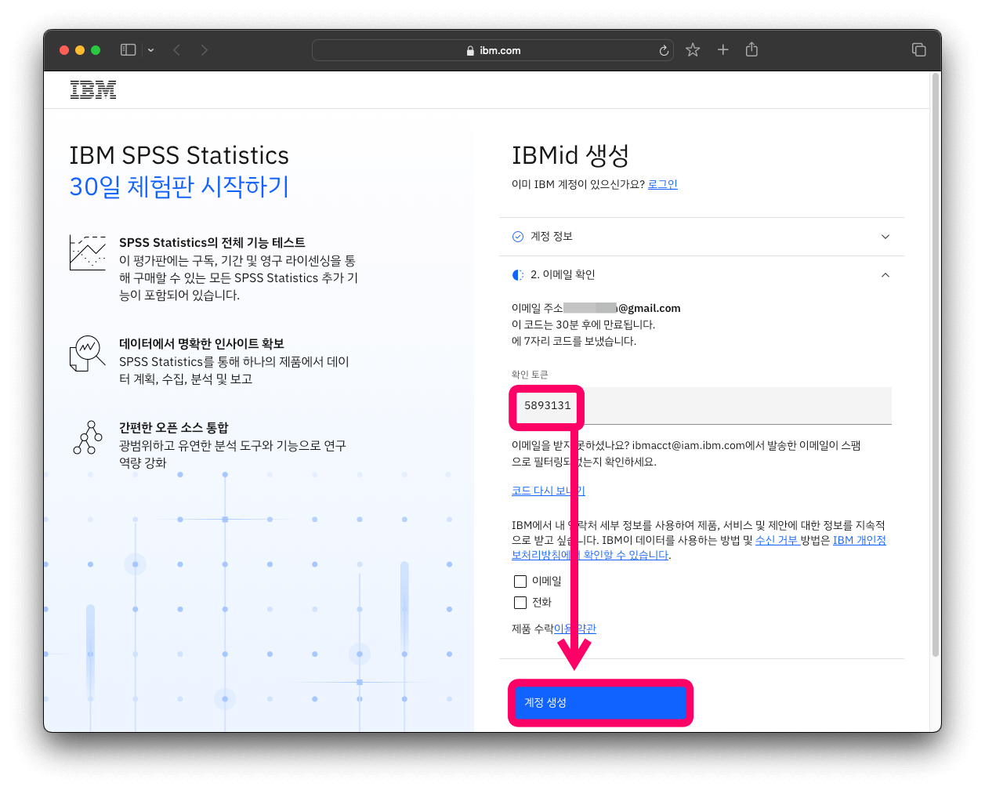Viewport: 985px width, 790px height.
Task: Check the 전화 checkbox
Action: 520,603
